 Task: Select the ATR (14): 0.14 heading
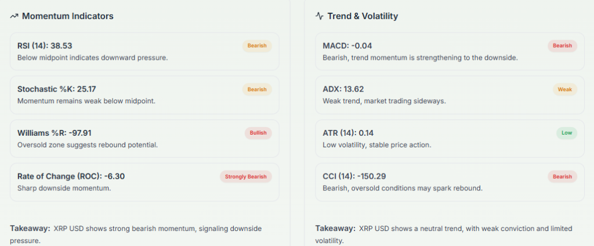[x=349, y=133]
